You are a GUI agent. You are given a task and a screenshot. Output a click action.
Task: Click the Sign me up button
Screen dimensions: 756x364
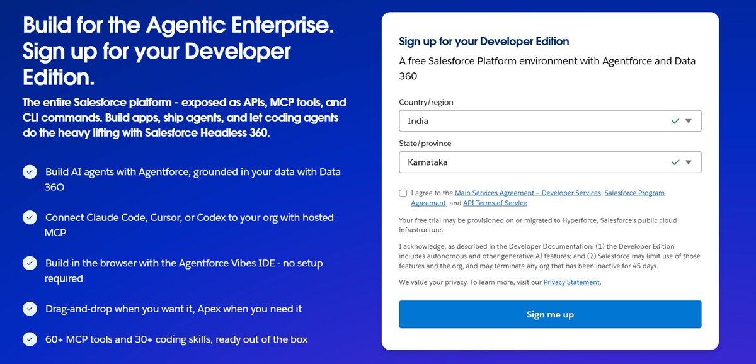tap(550, 314)
